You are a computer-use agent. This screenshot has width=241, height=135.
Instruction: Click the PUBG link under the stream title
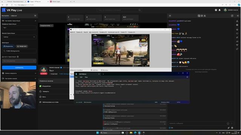pyautogui.click(x=64, y=74)
